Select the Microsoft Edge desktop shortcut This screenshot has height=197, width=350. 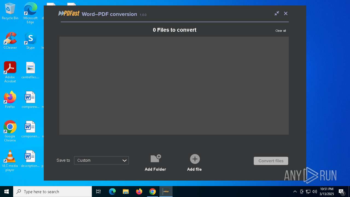pyautogui.click(x=30, y=13)
